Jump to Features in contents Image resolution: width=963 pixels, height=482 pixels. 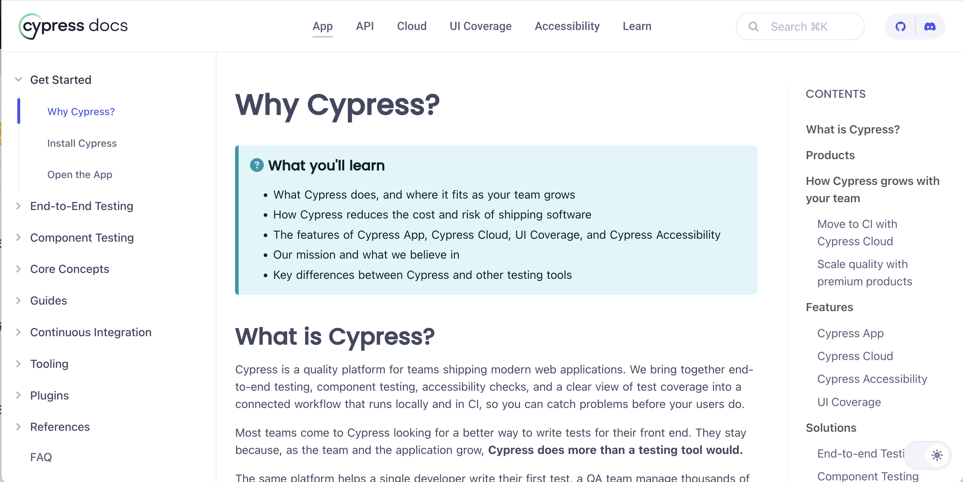pos(830,307)
